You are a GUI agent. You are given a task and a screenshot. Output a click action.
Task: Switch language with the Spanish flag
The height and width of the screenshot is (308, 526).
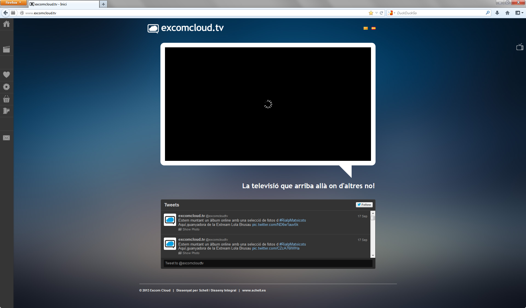coord(374,28)
